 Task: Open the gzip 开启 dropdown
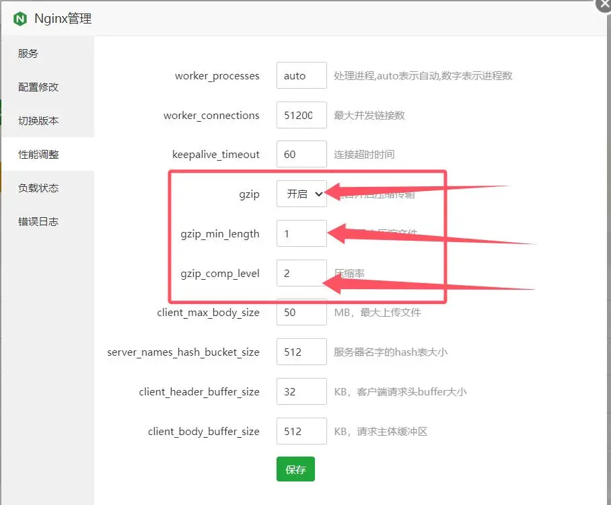point(301,194)
